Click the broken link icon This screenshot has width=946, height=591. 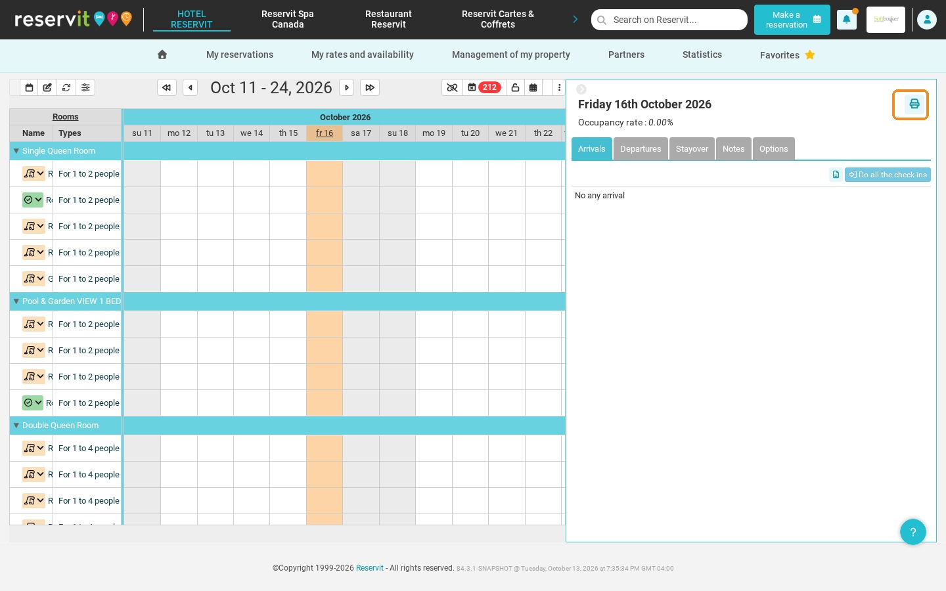pyautogui.click(x=452, y=87)
